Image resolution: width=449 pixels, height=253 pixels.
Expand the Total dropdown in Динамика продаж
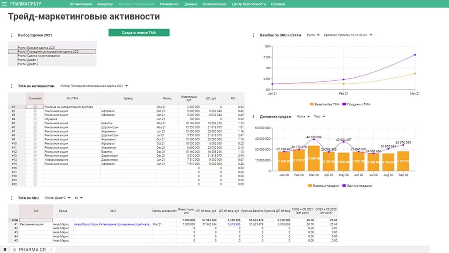coord(324,116)
